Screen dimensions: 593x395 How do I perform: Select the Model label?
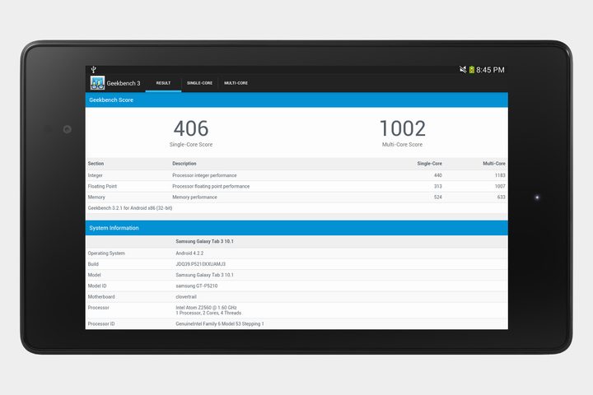(95, 275)
